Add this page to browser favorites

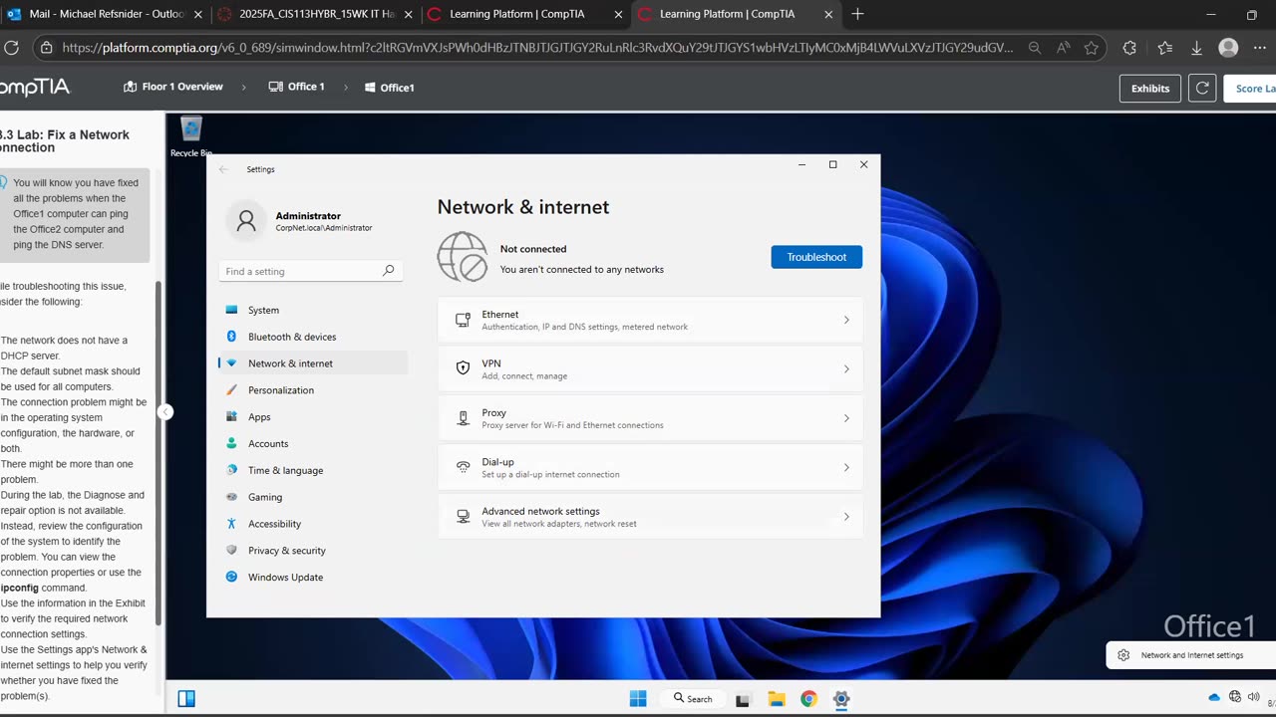(1092, 48)
